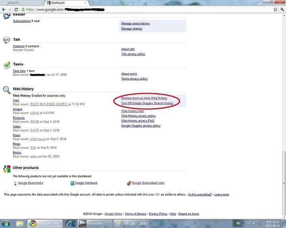Open Google Home footer link
This screenshot has height=228, width=286.
(113, 214)
